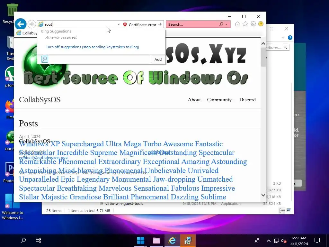Click the taskbar Search magnifier
Screen dimensions: 329x247
tap(23, 240)
